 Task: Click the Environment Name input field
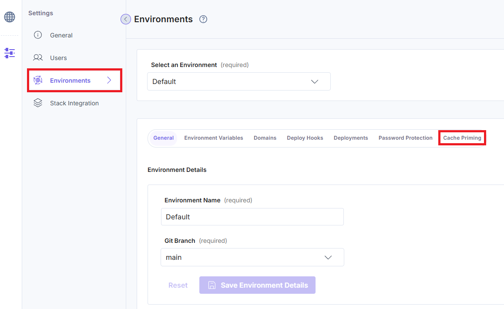coord(252,217)
